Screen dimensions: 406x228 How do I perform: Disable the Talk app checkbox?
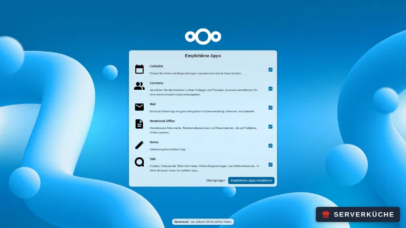tap(270, 165)
